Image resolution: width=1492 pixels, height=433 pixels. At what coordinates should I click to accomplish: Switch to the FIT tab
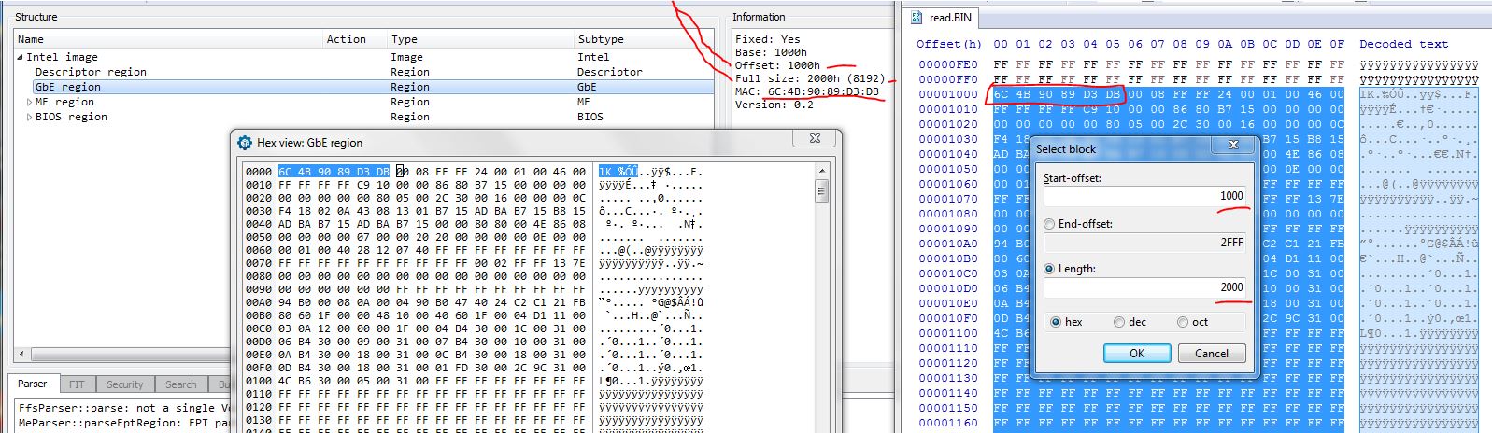tap(77, 384)
